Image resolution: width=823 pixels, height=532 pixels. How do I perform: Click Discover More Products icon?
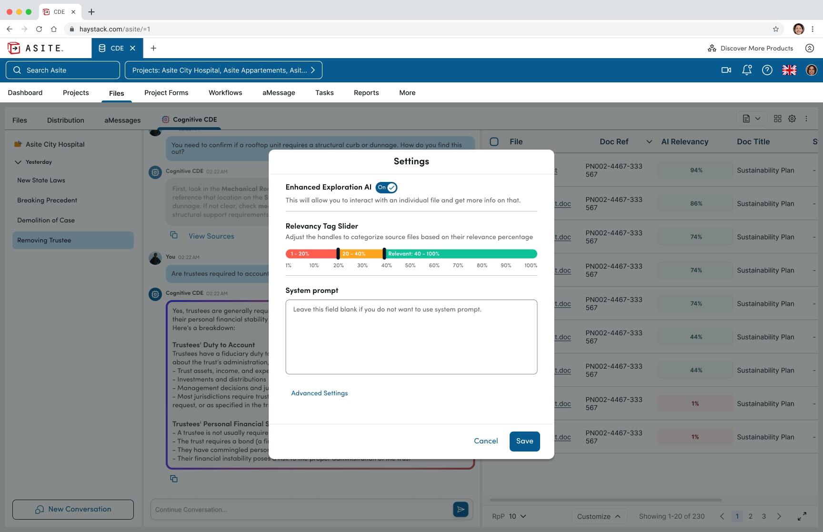(712, 48)
